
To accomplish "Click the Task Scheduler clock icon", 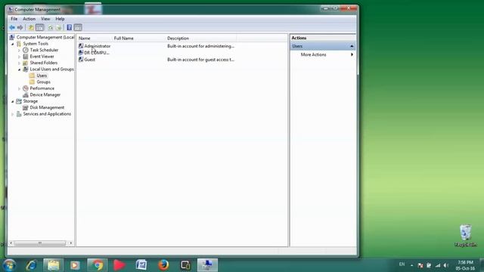I will [x=26, y=50].
